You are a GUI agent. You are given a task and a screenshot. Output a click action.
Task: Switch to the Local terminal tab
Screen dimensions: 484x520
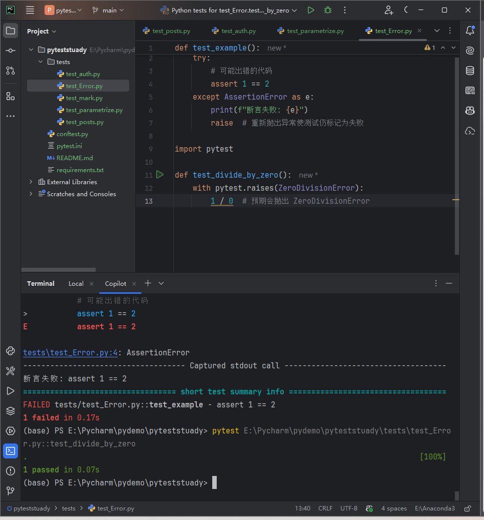(76, 284)
